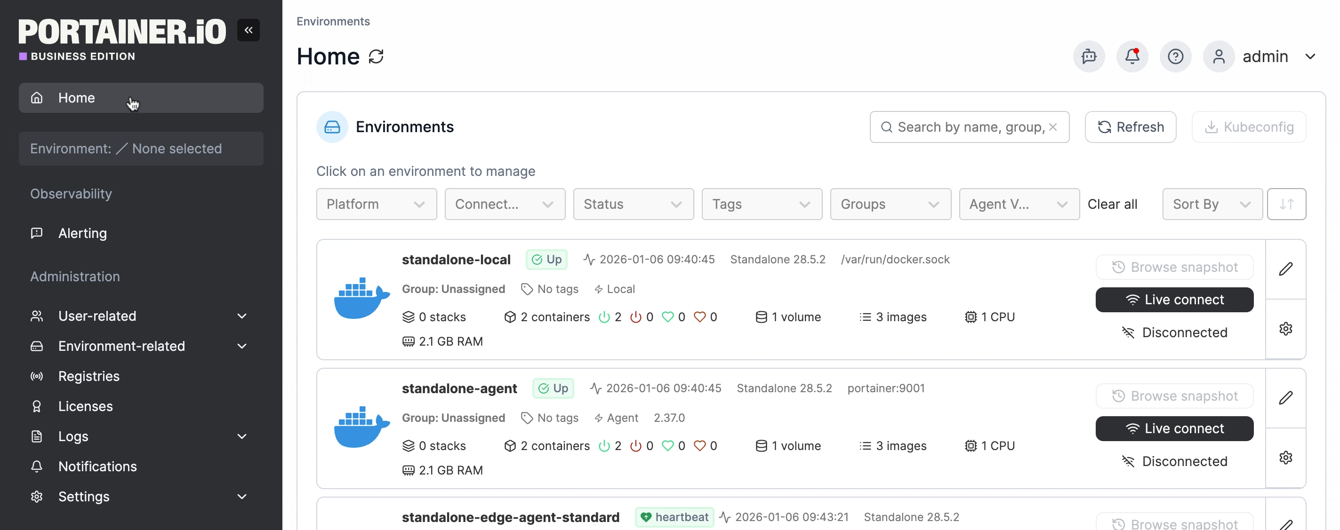Click the environment search input field

point(968,127)
